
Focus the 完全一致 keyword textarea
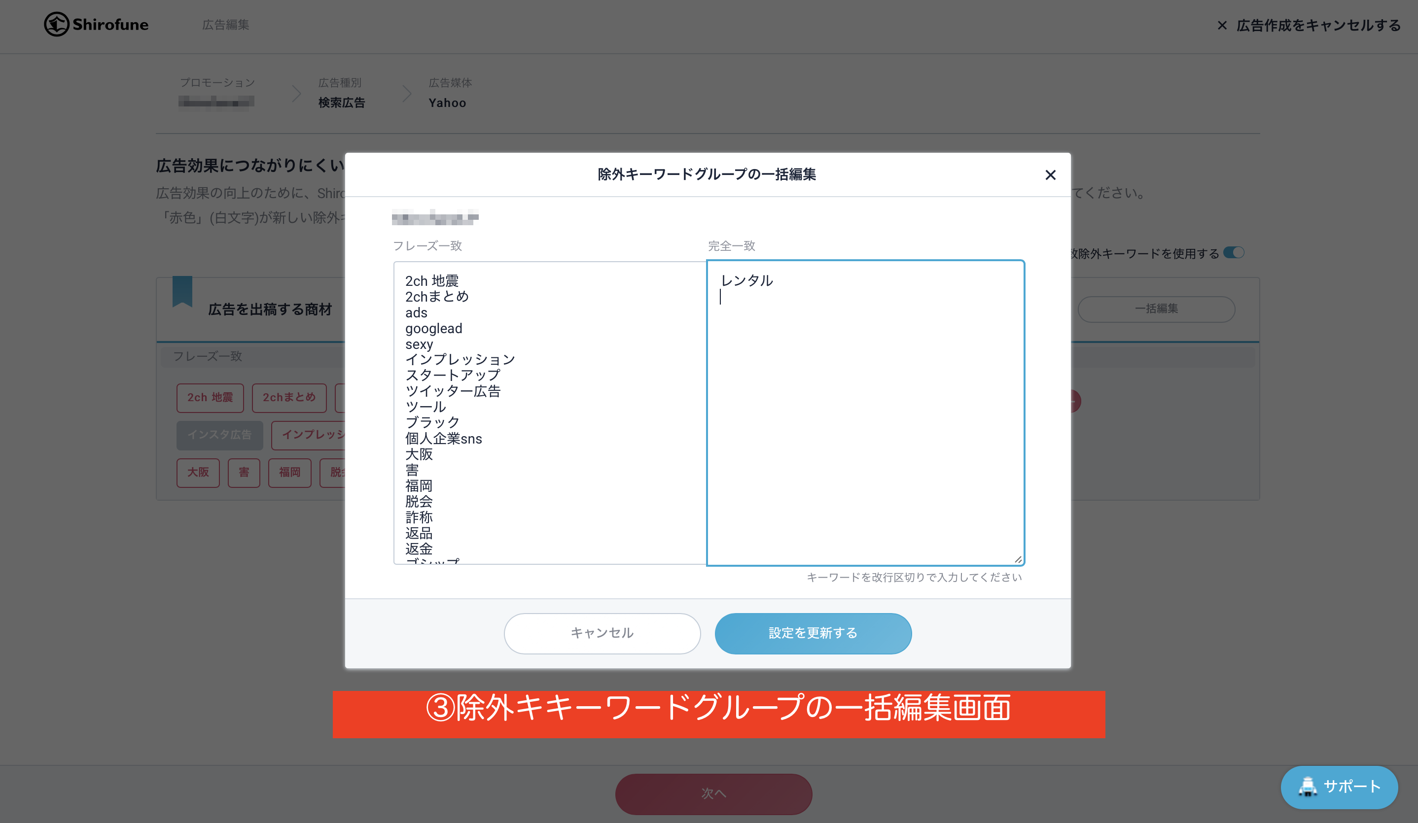(x=865, y=412)
